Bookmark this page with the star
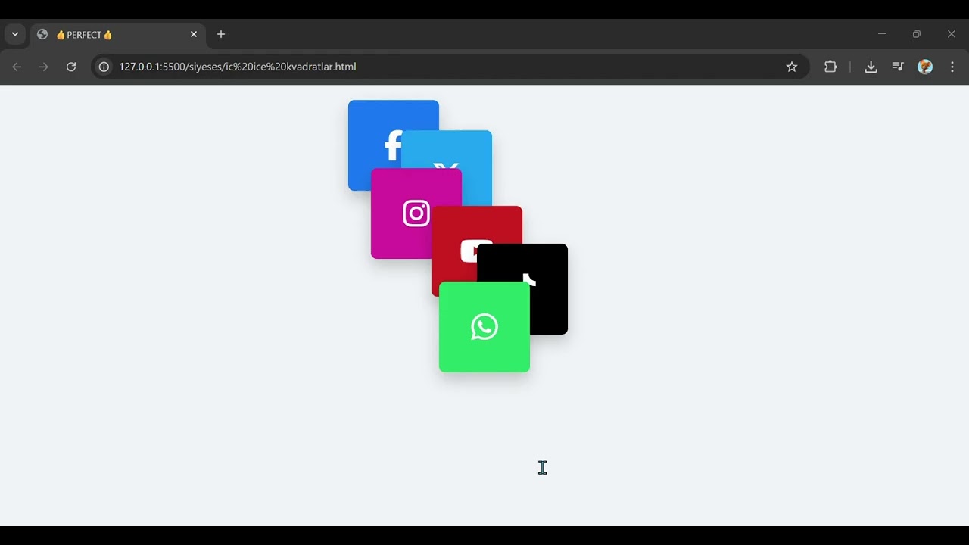 [x=792, y=67]
